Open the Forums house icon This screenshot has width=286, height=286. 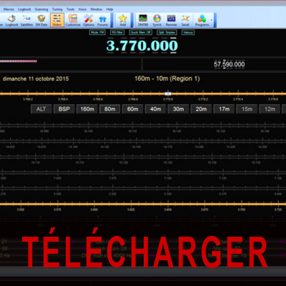click(103, 20)
